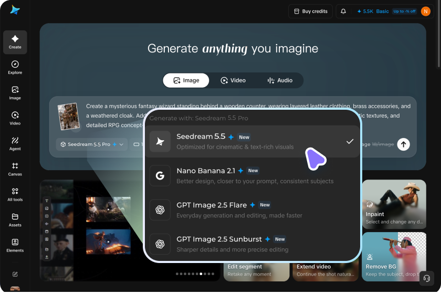
Task: Click "Generate anything you imagine" heading
Action: tap(233, 49)
